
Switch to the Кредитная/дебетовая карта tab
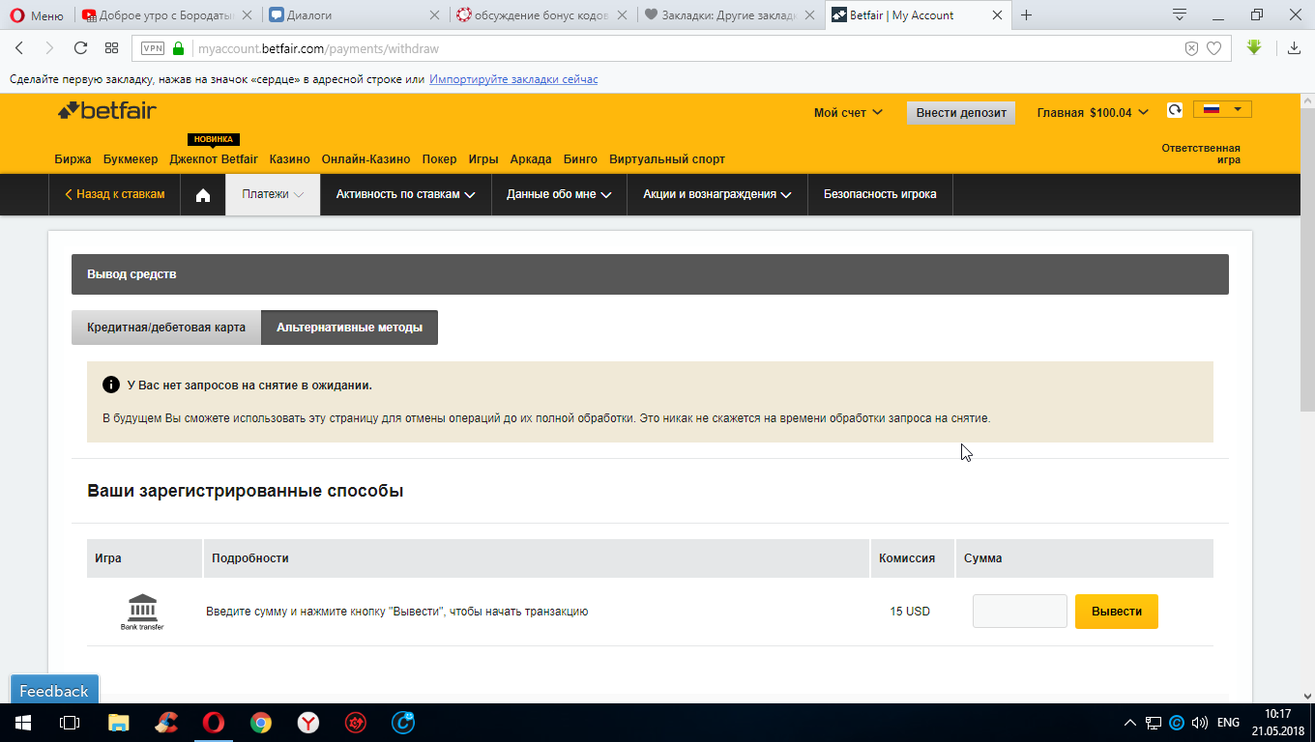coord(164,327)
